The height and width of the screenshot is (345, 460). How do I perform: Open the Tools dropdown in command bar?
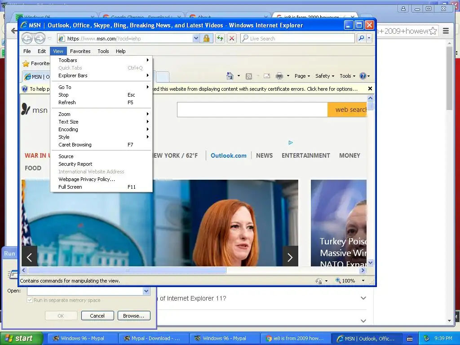coord(348,76)
